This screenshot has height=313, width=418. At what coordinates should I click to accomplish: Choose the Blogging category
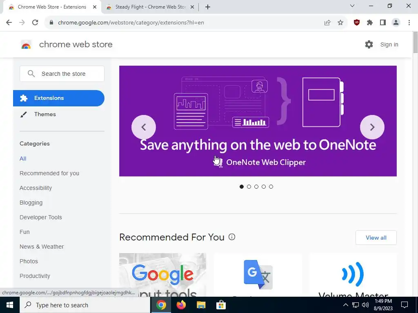(31, 203)
